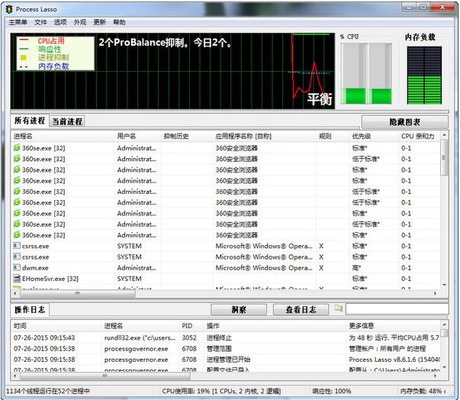Click the Process Lasso title bar icon
460x400 pixels.
tap(8, 8)
